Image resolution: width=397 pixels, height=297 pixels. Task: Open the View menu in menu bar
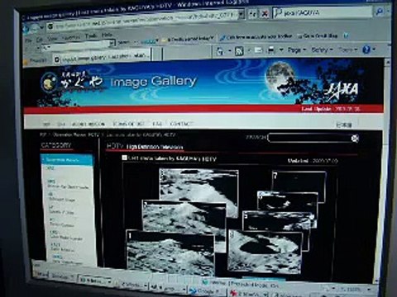coord(52,39)
